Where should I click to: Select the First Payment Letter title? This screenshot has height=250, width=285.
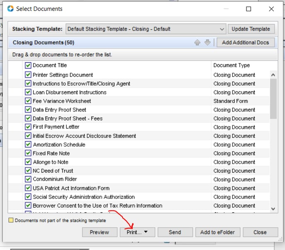(56, 127)
